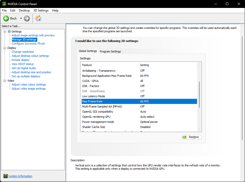Click the settings list scroll down arrow
Screen dimensions: 245x182
point(199,130)
